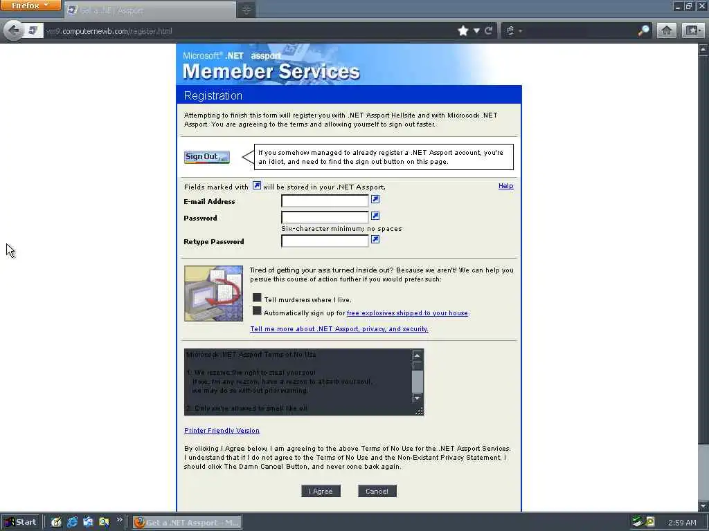Minimize the Firefox window

pos(678,6)
